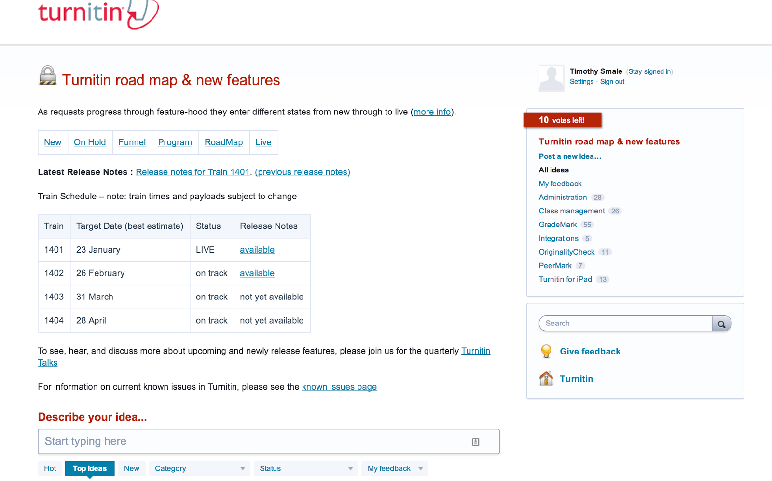772x481 pixels.
Task: Open the Category dropdown filter
Action: point(200,468)
